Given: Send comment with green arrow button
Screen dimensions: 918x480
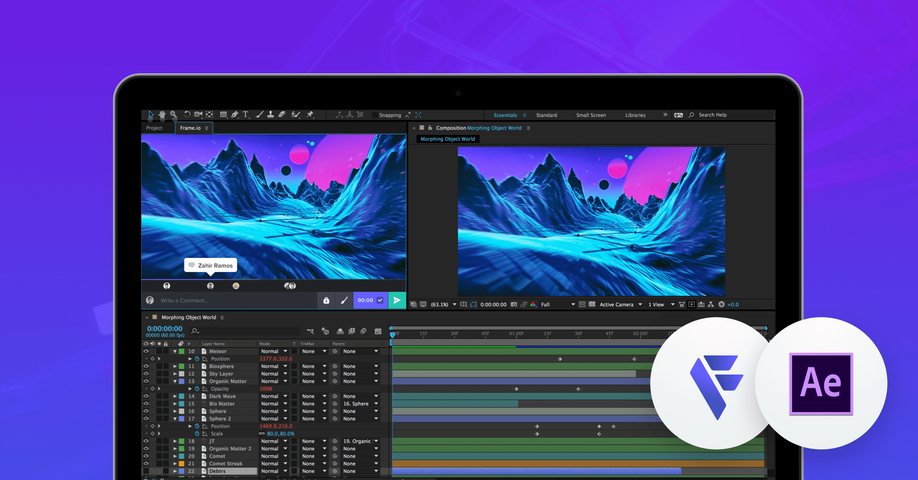Looking at the screenshot, I should pyautogui.click(x=397, y=300).
